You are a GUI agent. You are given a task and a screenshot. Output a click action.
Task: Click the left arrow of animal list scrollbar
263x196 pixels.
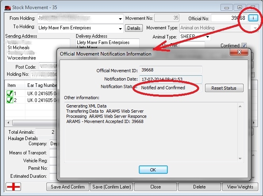point(8,123)
